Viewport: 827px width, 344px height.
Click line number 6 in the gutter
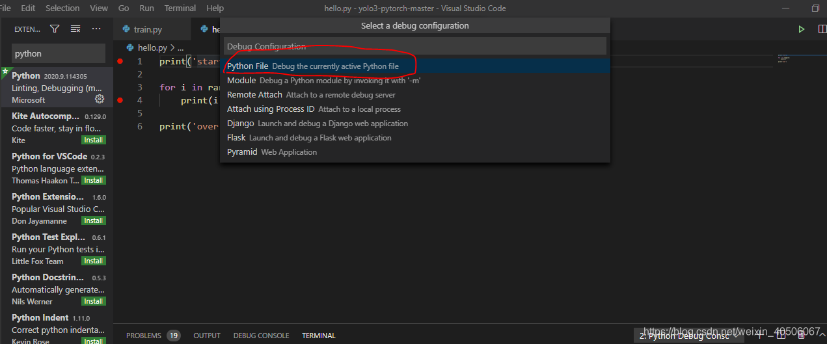[x=139, y=126]
